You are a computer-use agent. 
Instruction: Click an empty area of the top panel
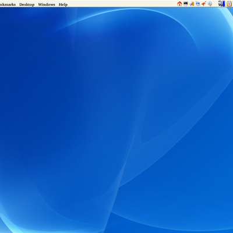(x=121, y=3)
